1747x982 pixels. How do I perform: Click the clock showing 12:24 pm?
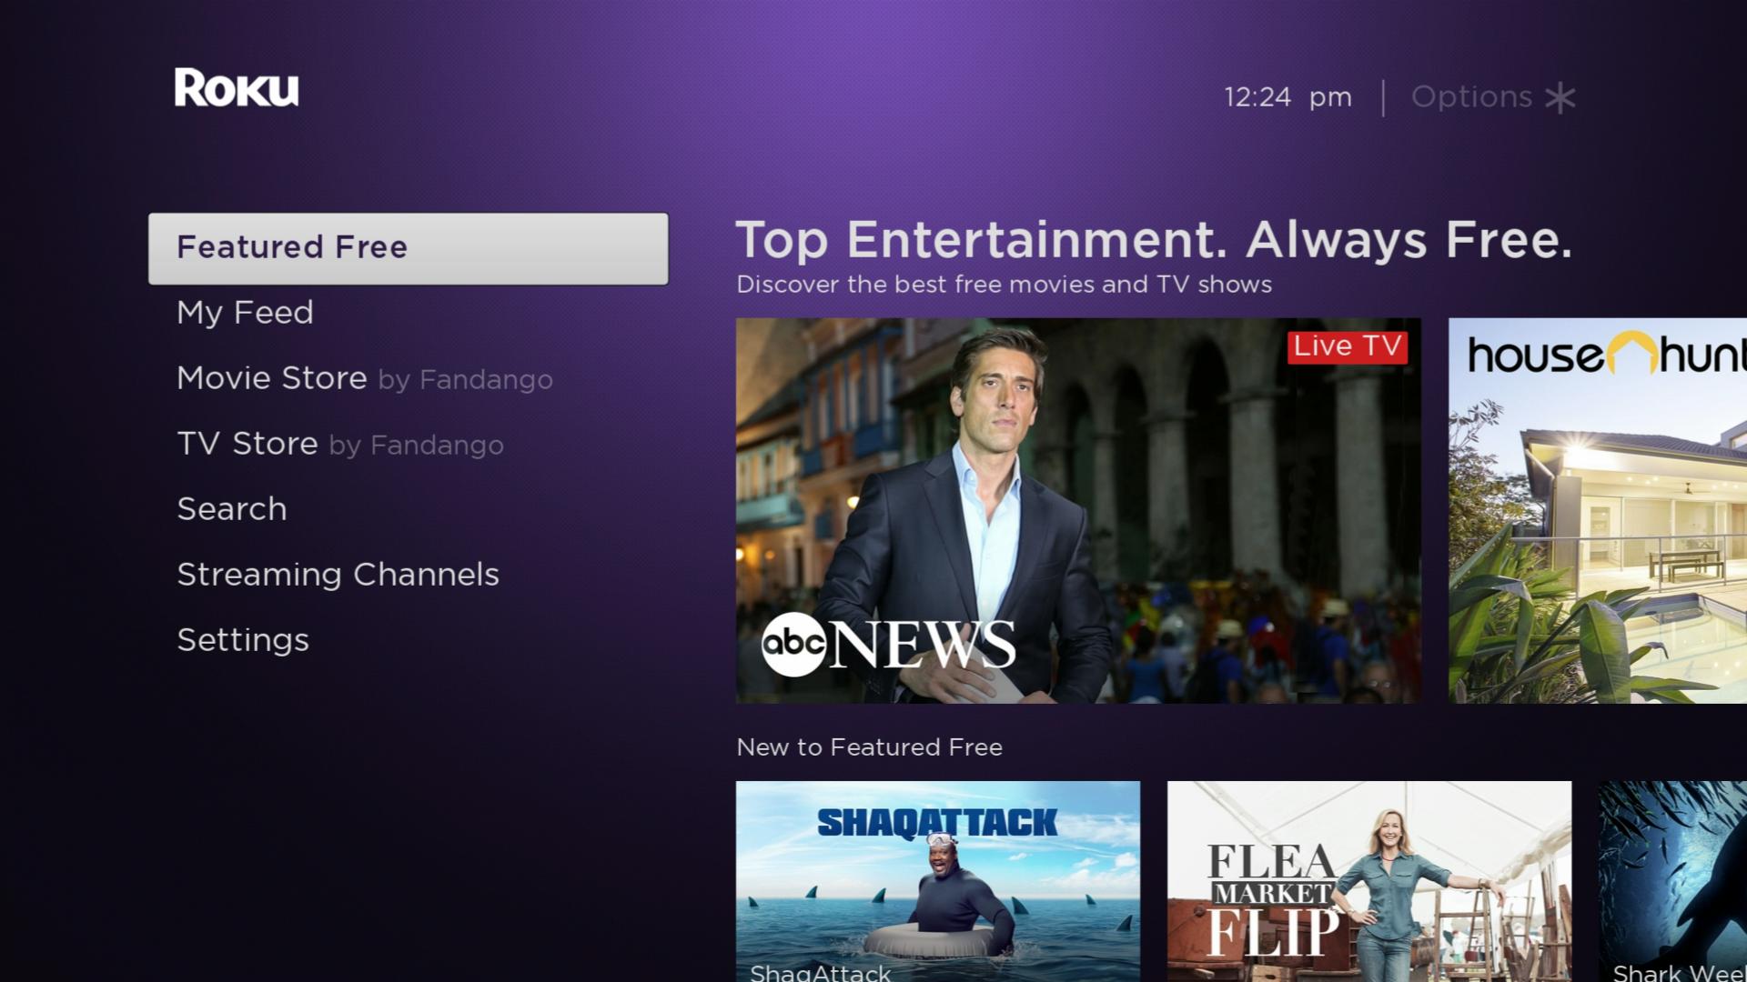1288,97
